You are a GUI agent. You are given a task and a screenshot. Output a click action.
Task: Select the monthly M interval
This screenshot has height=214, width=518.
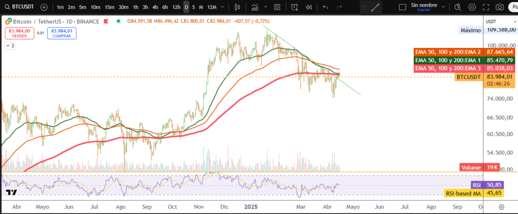pos(201,7)
